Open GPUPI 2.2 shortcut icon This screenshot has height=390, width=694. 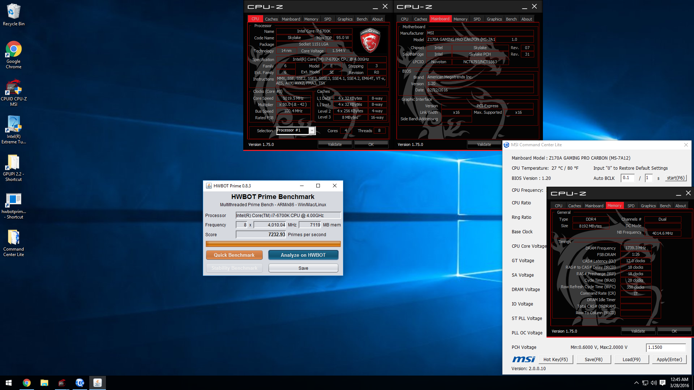tap(13, 168)
